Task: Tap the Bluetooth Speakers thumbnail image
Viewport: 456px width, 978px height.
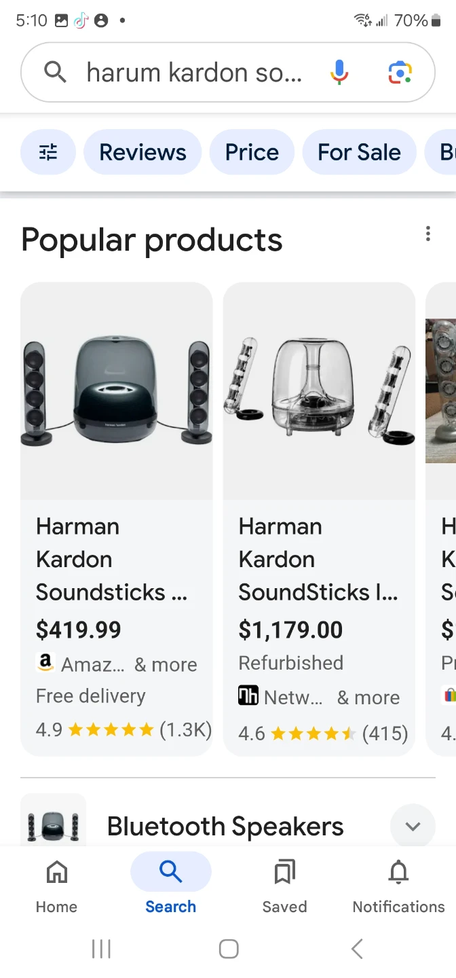Action: point(53,825)
